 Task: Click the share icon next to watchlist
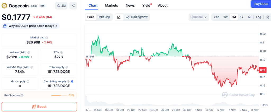click(73, 6)
